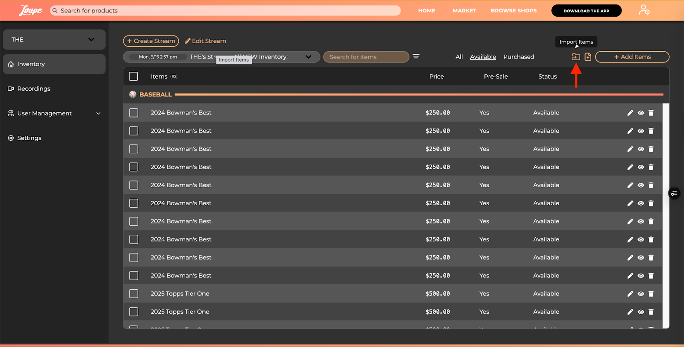This screenshot has width=684, height=347.
Task: Click the Import Items icon
Action: pos(576,57)
